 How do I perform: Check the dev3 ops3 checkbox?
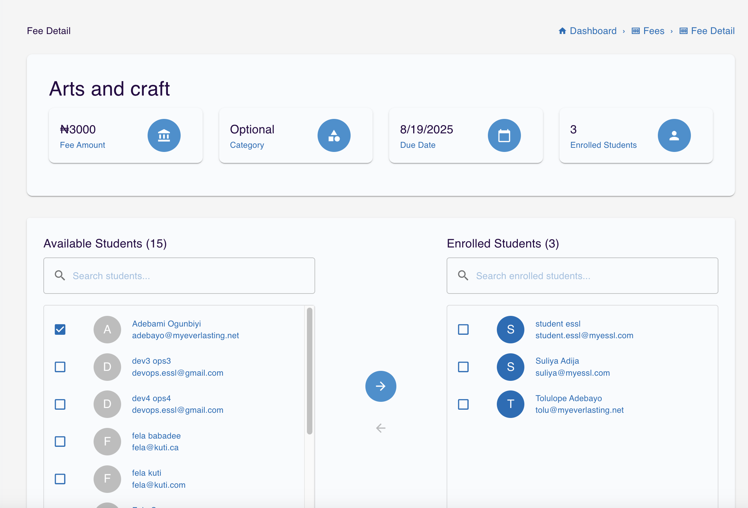click(60, 367)
